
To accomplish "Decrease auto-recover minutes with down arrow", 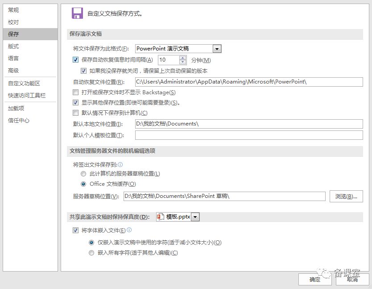I will 182,62.
